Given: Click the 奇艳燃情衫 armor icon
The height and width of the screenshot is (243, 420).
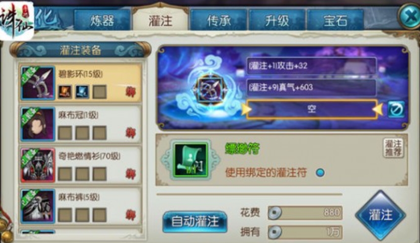Looking at the screenshot, I should pos(38,165).
